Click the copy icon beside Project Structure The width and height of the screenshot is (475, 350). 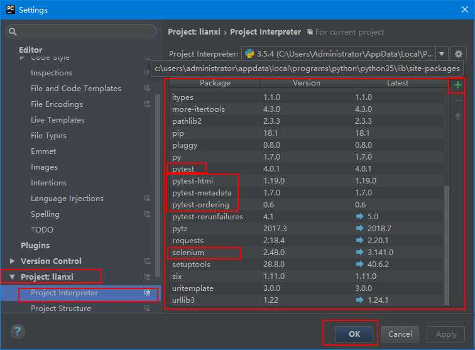147,309
